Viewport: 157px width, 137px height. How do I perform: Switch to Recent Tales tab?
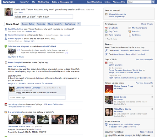click(28, 24)
